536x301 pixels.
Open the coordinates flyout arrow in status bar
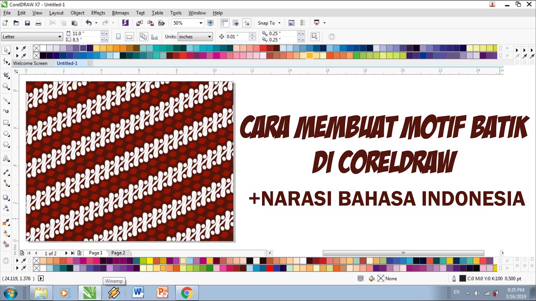coord(41,278)
